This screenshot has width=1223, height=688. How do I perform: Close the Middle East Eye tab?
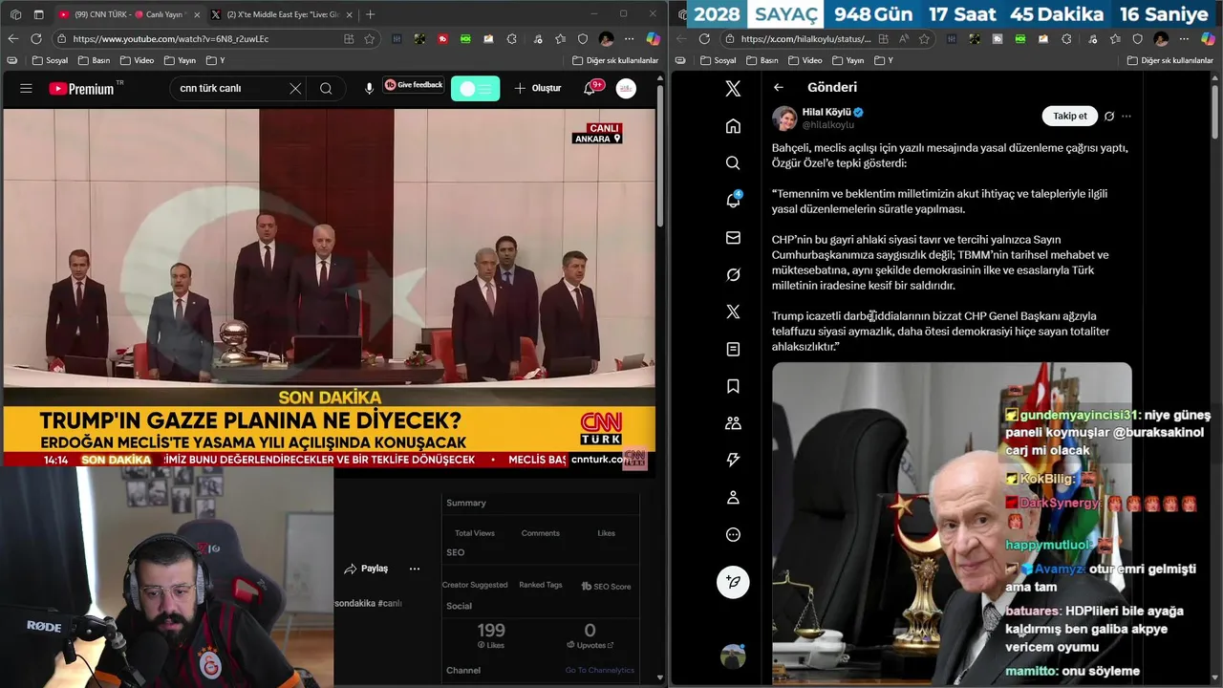[348, 14]
